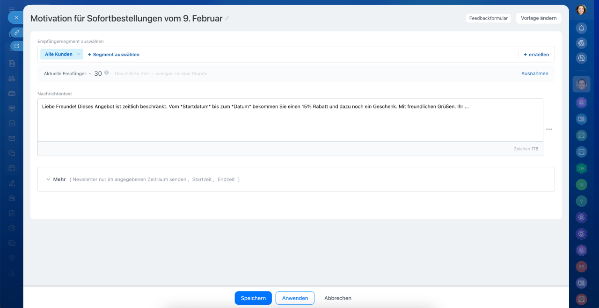The height and width of the screenshot is (308, 599).
Task: Open the notifications bell
Action: (581, 28)
